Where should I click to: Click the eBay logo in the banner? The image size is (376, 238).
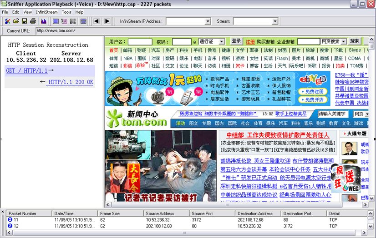coord(313,79)
